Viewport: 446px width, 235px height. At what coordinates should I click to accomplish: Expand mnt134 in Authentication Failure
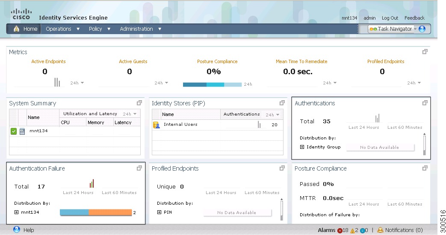click(17, 212)
